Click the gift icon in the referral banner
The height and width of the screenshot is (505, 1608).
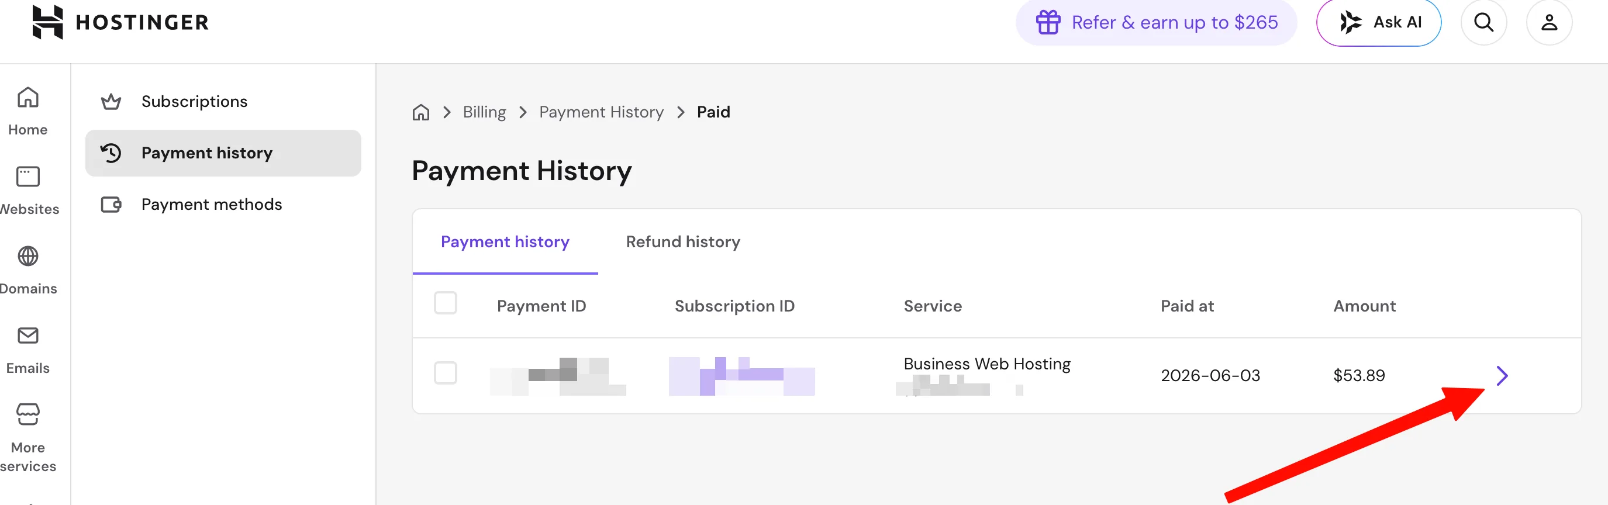pos(1048,22)
